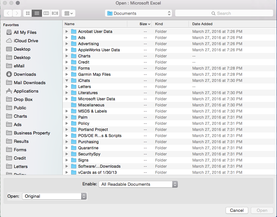The height and width of the screenshot is (217, 277).
Task: Cancel the Open dialog
Action: [237, 210]
